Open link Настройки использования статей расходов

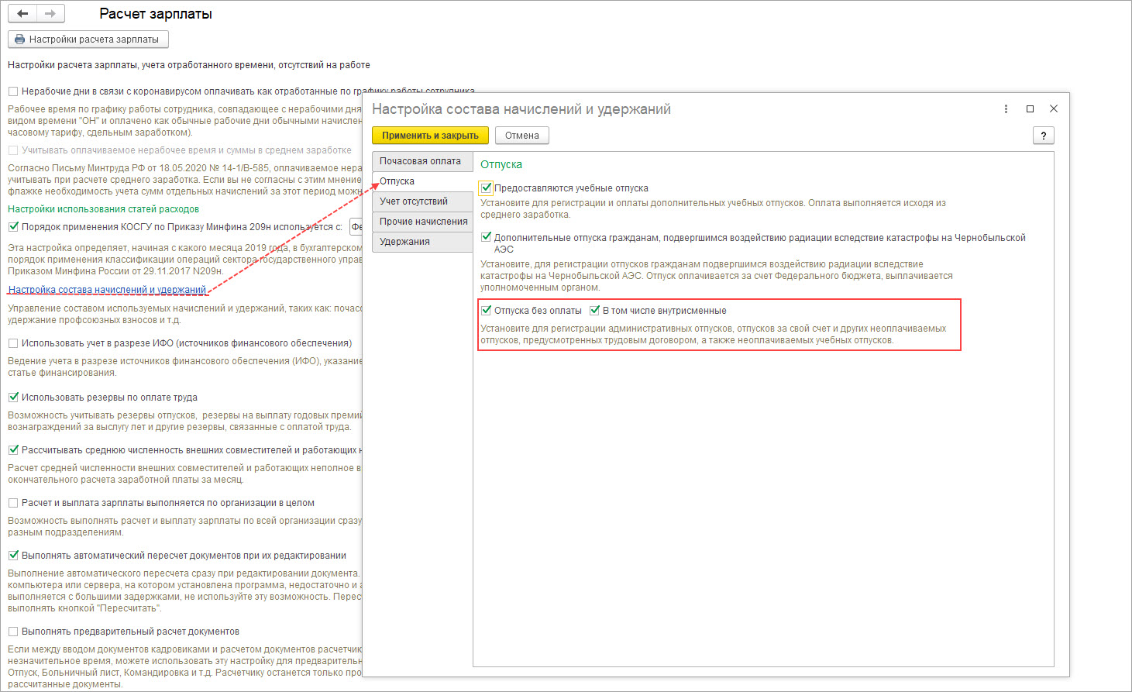click(x=104, y=209)
